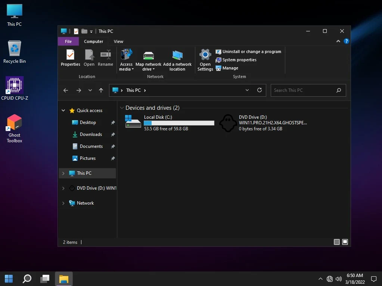Refresh the This PC view
382x286 pixels.
pos(260,90)
